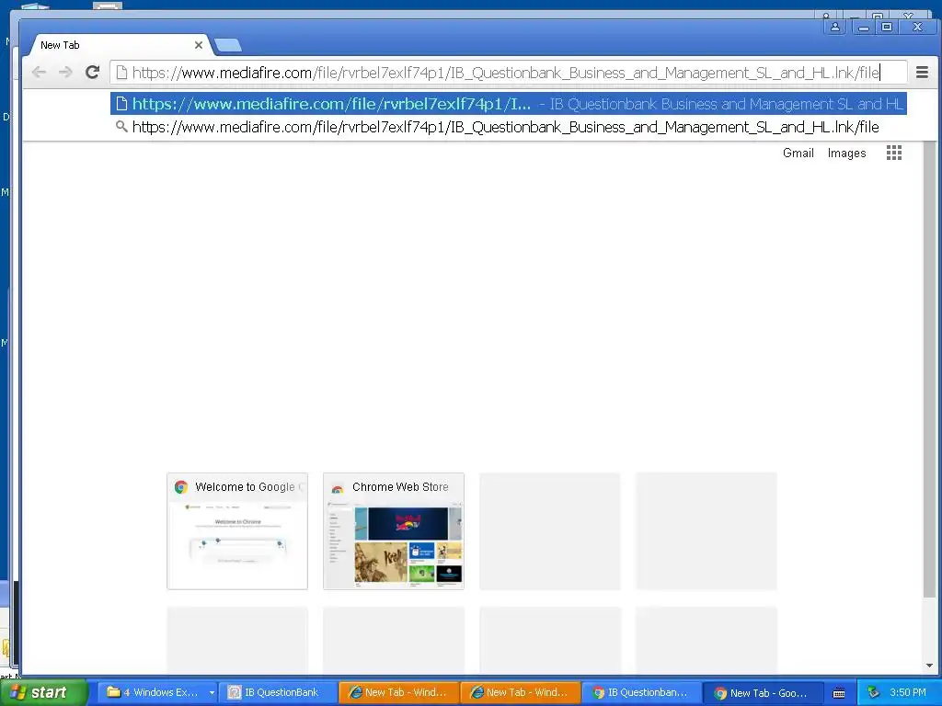Go back with the back arrow
This screenshot has width=942, height=706.
tap(39, 73)
